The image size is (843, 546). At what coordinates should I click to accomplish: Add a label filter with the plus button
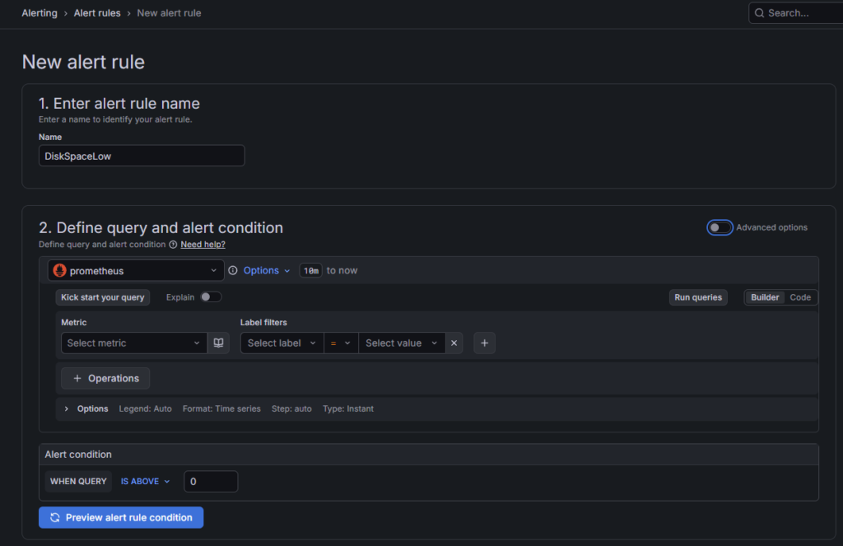pyautogui.click(x=484, y=343)
